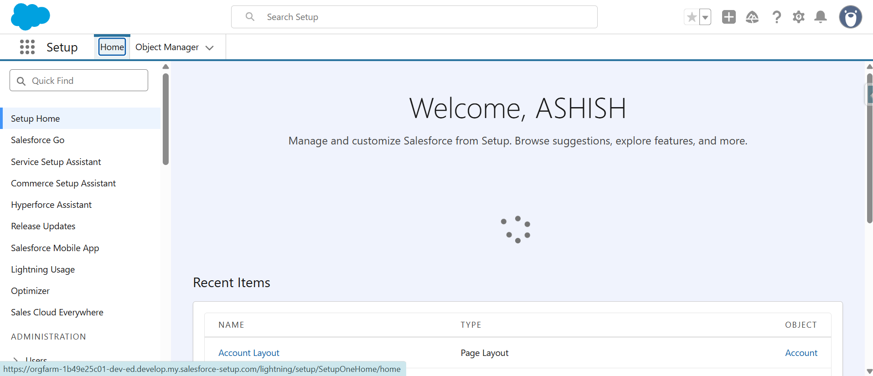This screenshot has height=376, width=873.
Task: Open the Global Actions plus icon
Action: pyautogui.click(x=728, y=17)
